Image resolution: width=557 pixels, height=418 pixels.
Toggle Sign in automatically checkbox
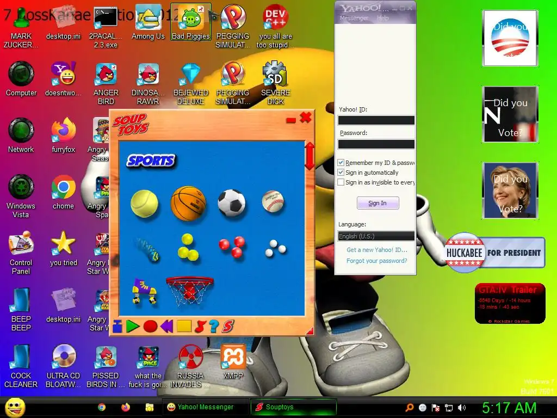(341, 173)
